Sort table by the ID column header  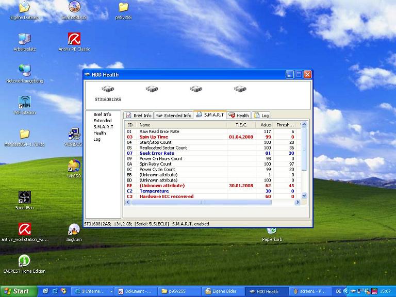(130, 125)
